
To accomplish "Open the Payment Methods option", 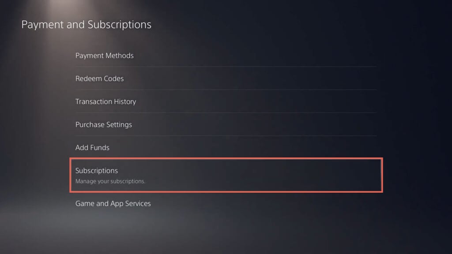I will click(x=105, y=56).
